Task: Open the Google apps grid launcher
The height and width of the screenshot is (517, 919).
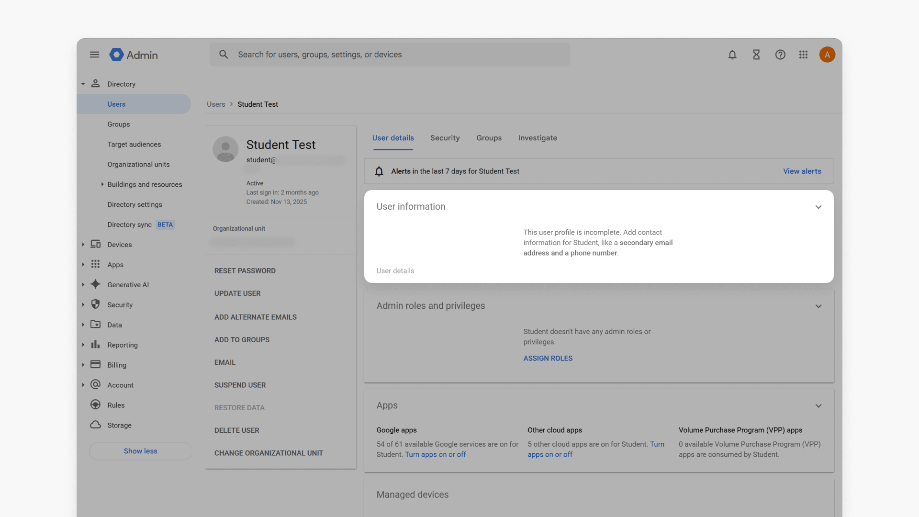Action: 803,55
